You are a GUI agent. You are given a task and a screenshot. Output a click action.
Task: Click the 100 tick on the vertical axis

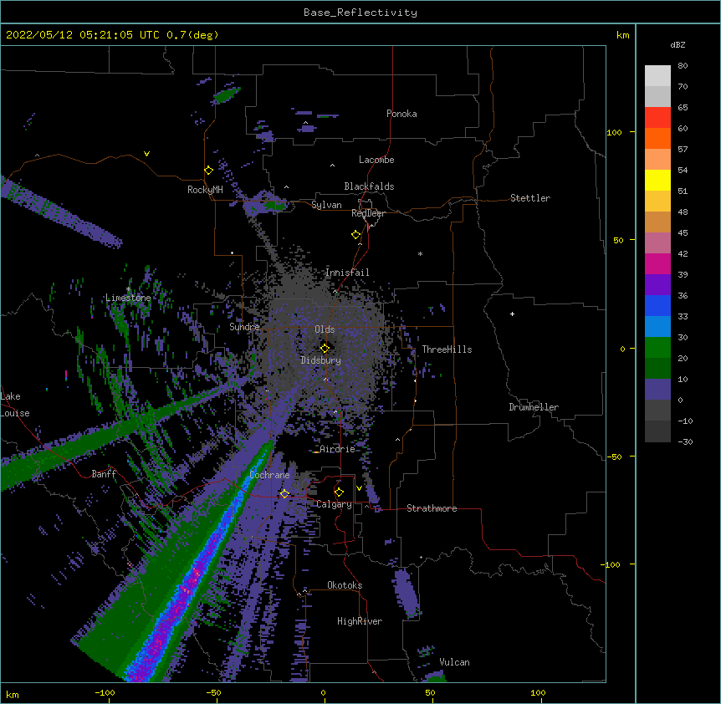(614, 132)
